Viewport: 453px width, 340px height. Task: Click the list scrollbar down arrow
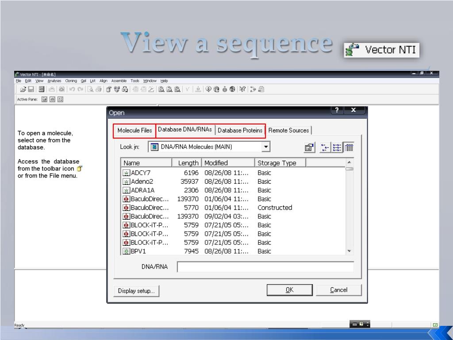349,251
